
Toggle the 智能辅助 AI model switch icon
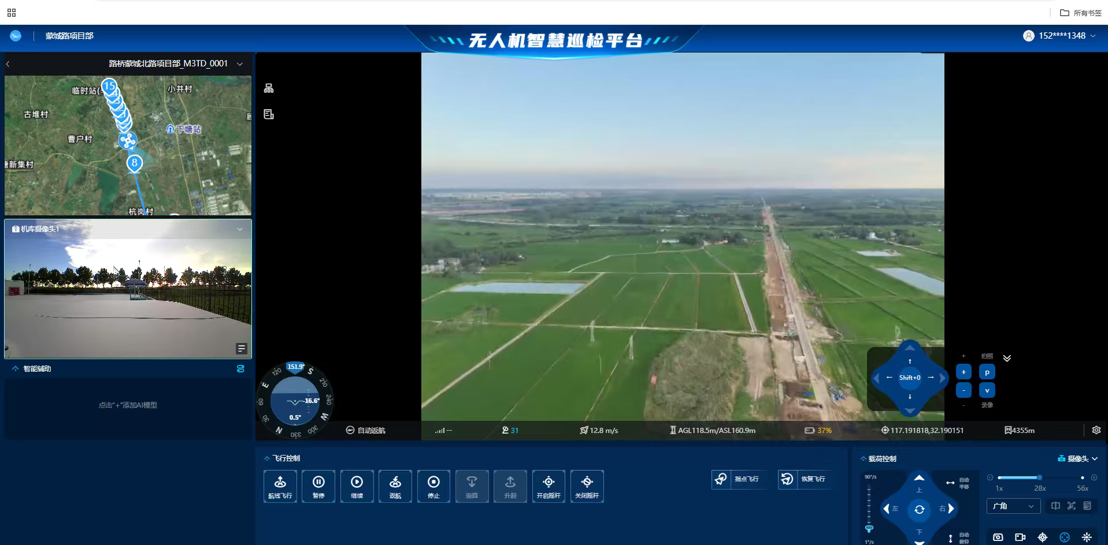[x=240, y=369]
